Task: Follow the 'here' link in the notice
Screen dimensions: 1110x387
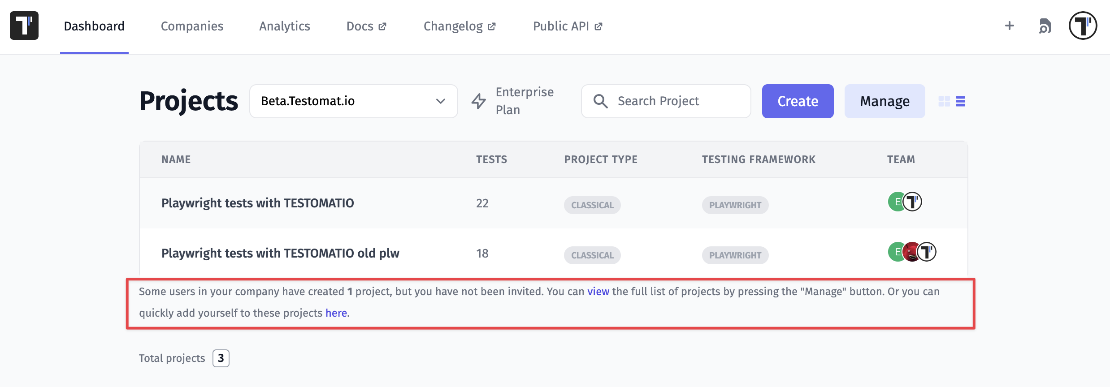Action: click(336, 313)
